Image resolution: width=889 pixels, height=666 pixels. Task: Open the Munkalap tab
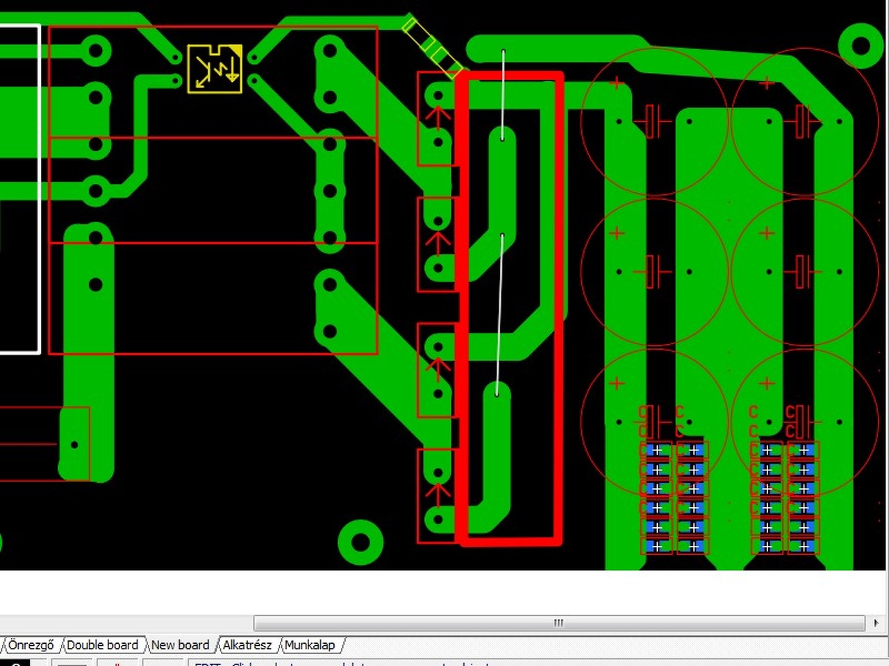310,645
